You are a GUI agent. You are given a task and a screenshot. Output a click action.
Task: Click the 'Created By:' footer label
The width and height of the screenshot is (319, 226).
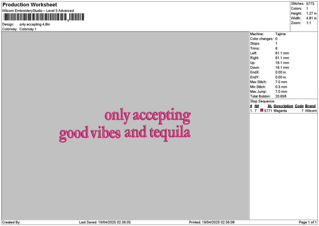pos(11,222)
